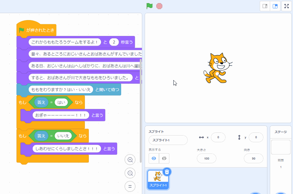Click the horizontal x arrow icon
293x194 pixels.
point(201,137)
